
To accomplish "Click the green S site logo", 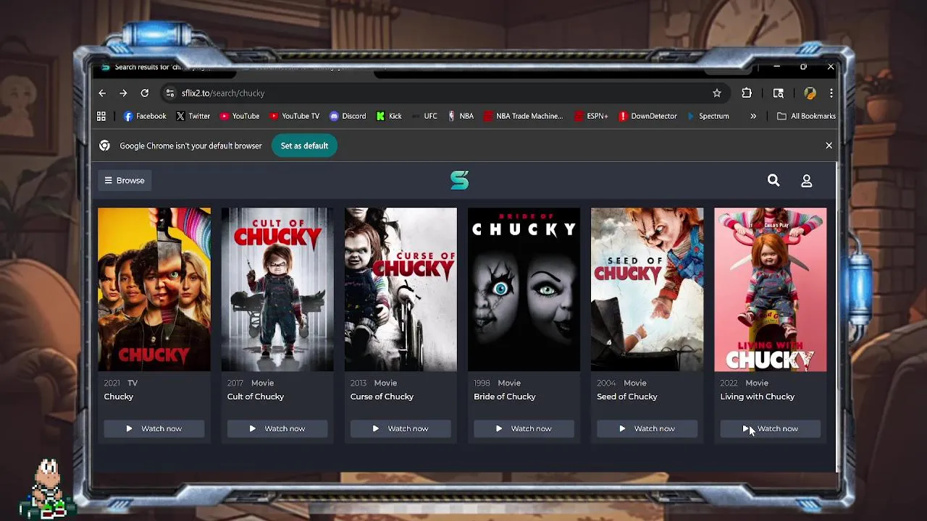I will pyautogui.click(x=460, y=180).
